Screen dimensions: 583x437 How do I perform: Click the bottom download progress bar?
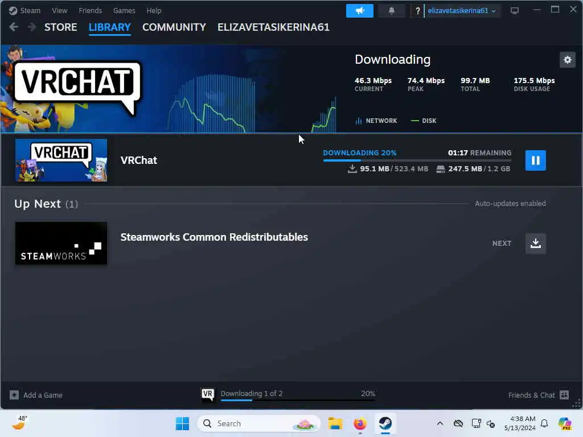click(298, 400)
